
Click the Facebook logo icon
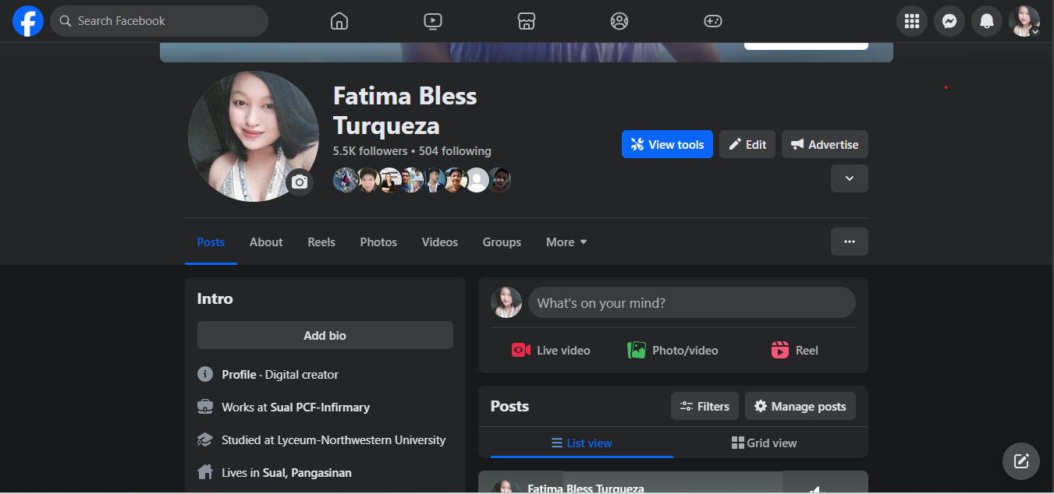28,21
